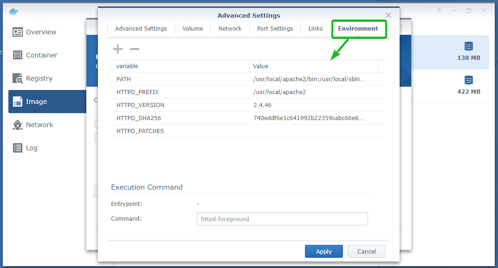Image resolution: width=498 pixels, height=268 pixels.
Task: Click the minus icon to remove variable
Action: tap(134, 49)
